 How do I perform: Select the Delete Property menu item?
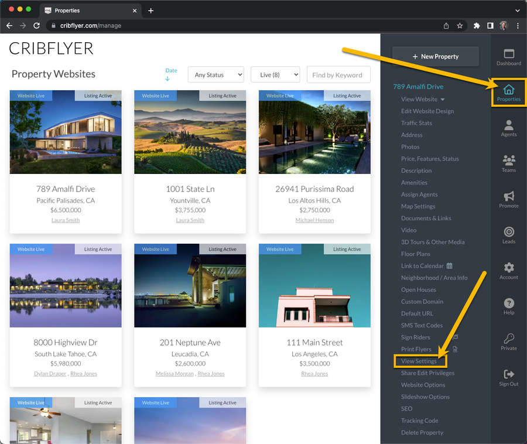422,432
